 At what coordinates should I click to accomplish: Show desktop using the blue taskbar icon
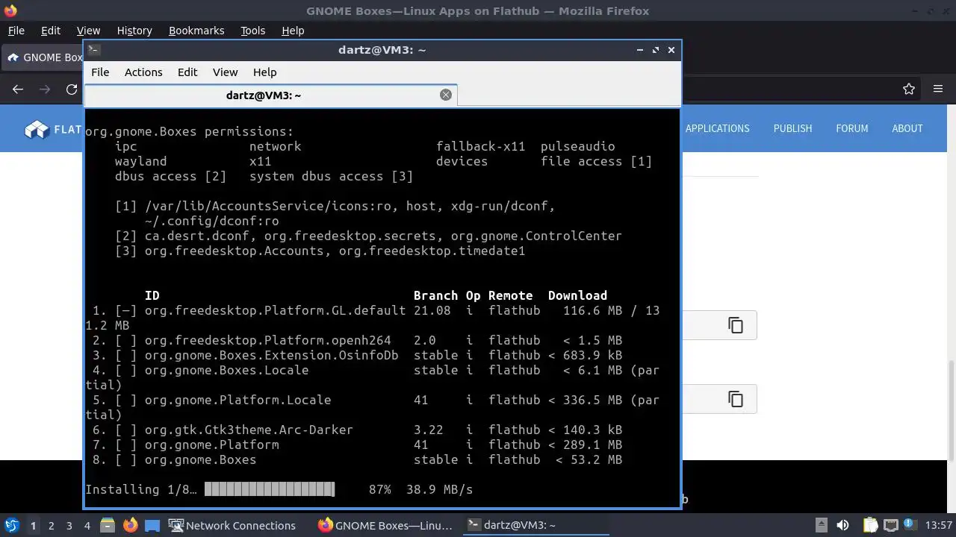pos(152,525)
